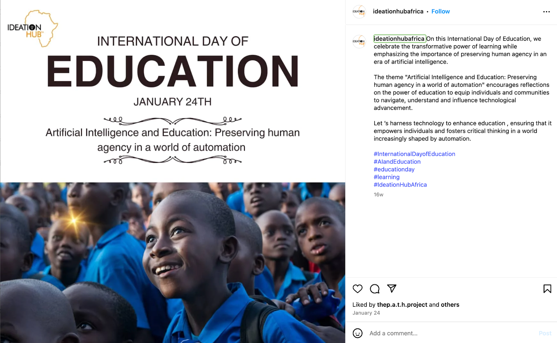Share the post with paper plane icon

(x=392, y=288)
